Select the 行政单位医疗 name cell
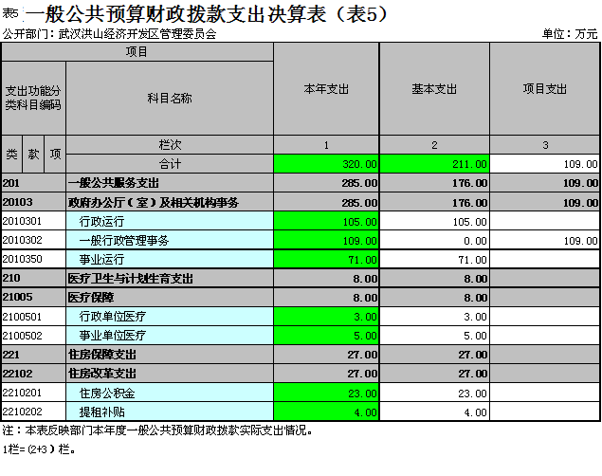602x476 pixels. tap(169, 316)
